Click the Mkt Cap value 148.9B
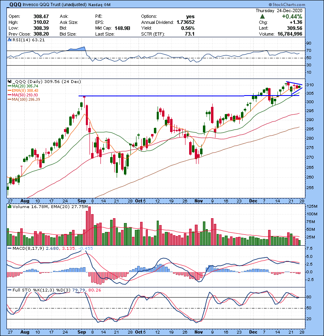 pos(122,28)
